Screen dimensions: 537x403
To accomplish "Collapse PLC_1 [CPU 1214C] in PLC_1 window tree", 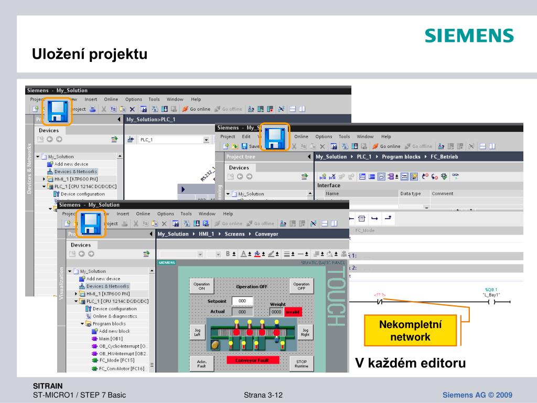I will click(44, 186).
